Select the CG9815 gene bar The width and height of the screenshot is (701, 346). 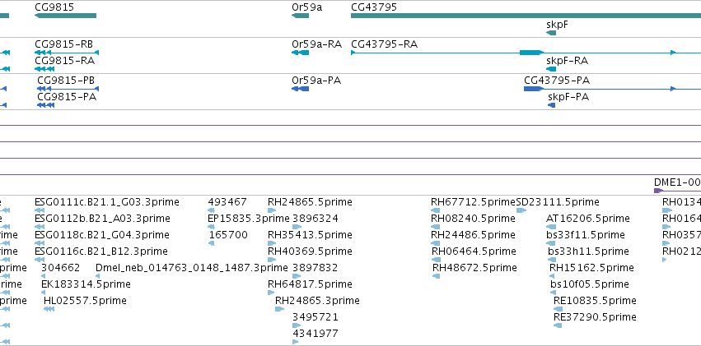pos(66,16)
